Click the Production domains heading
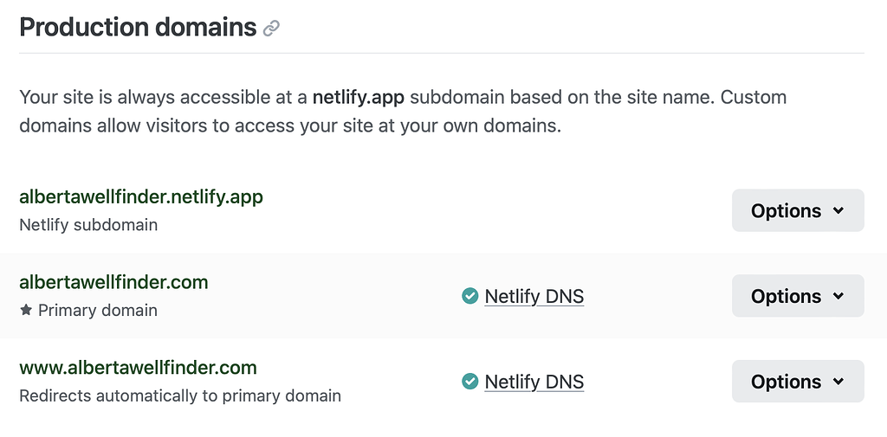The width and height of the screenshot is (887, 437). [138, 28]
